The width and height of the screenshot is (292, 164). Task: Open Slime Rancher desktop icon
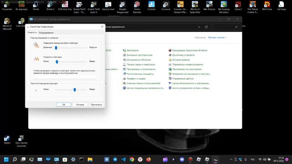pos(137,7)
